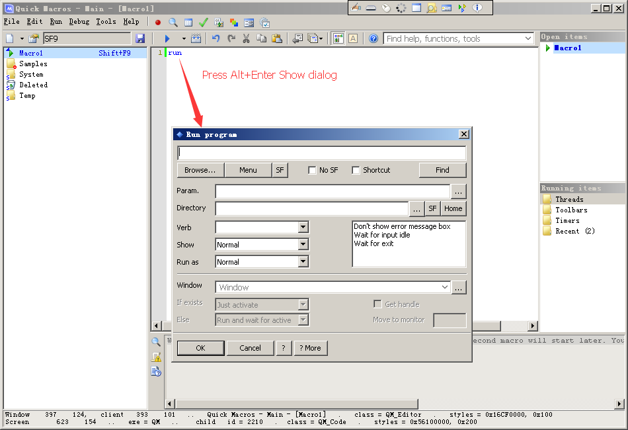Expand the Window combo box
Viewport: 628px width, 430px height.
pos(445,287)
